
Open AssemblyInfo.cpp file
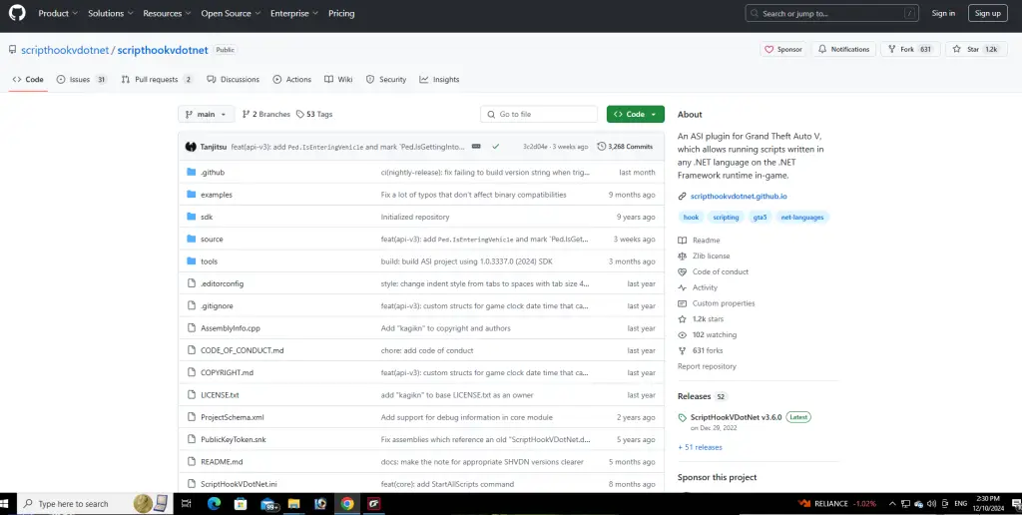click(231, 328)
